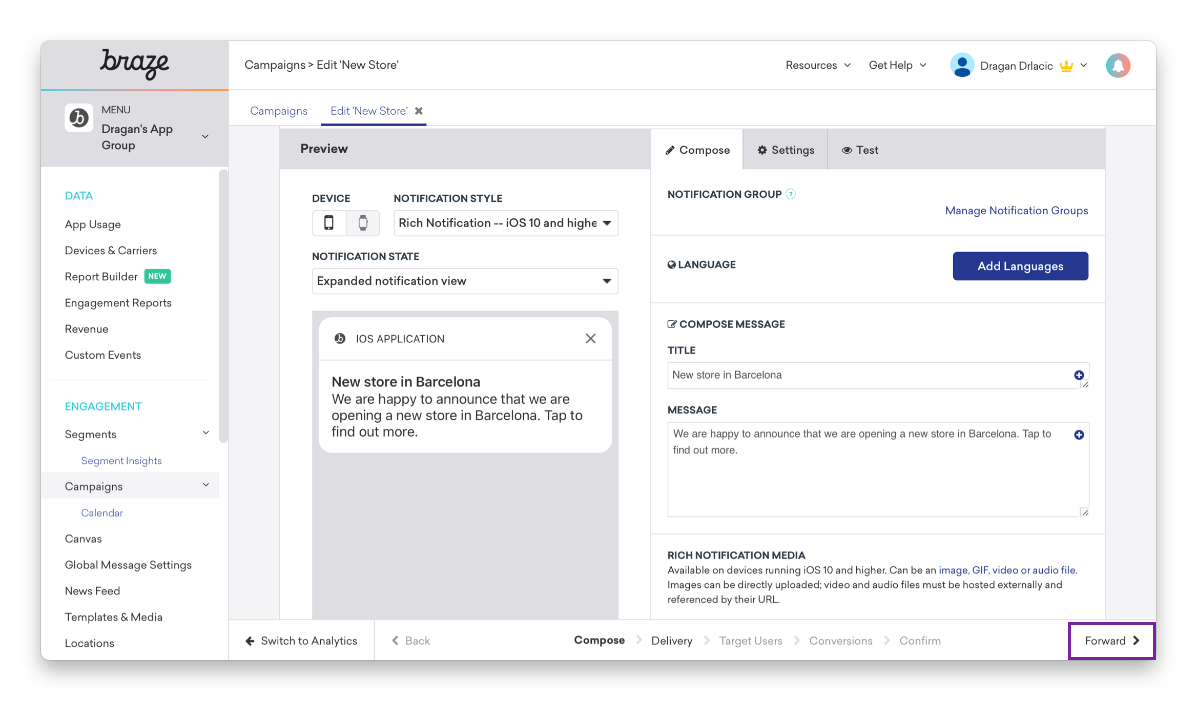Collapse the Segments section chevron

(206, 433)
